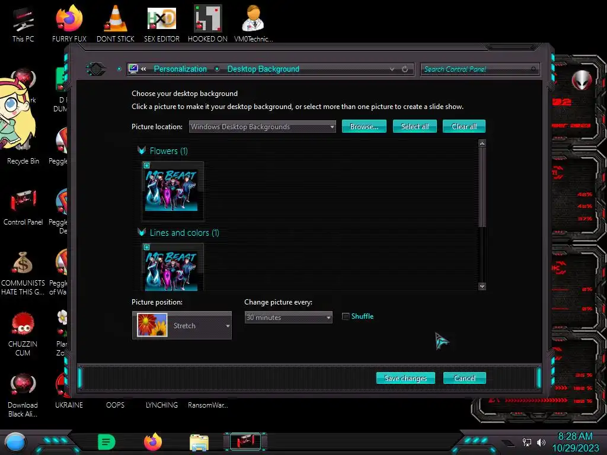Click the scroll up arrow in wallpaper list

tap(482, 143)
